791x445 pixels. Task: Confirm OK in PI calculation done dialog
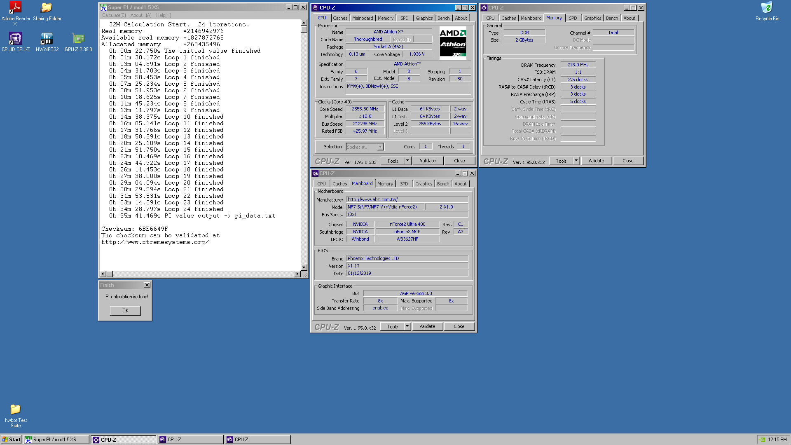(125, 311)
